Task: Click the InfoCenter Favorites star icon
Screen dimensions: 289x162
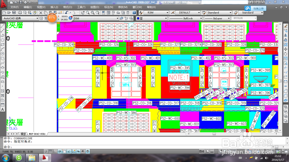Action: 263,2
